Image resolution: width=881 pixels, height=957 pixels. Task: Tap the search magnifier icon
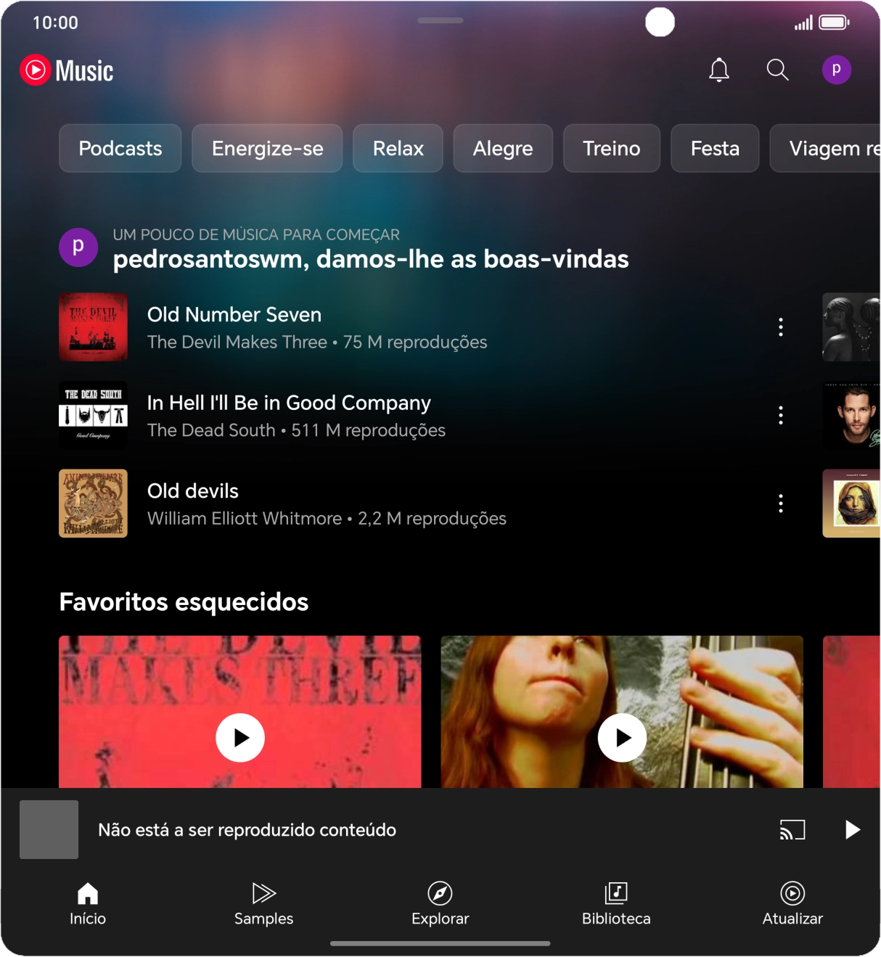(777, 70)
